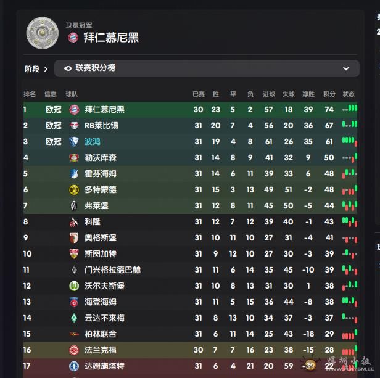The image size is (380, 378).
Task: Click the RB莱比锡 club logo in table
Action: (74, 126)
